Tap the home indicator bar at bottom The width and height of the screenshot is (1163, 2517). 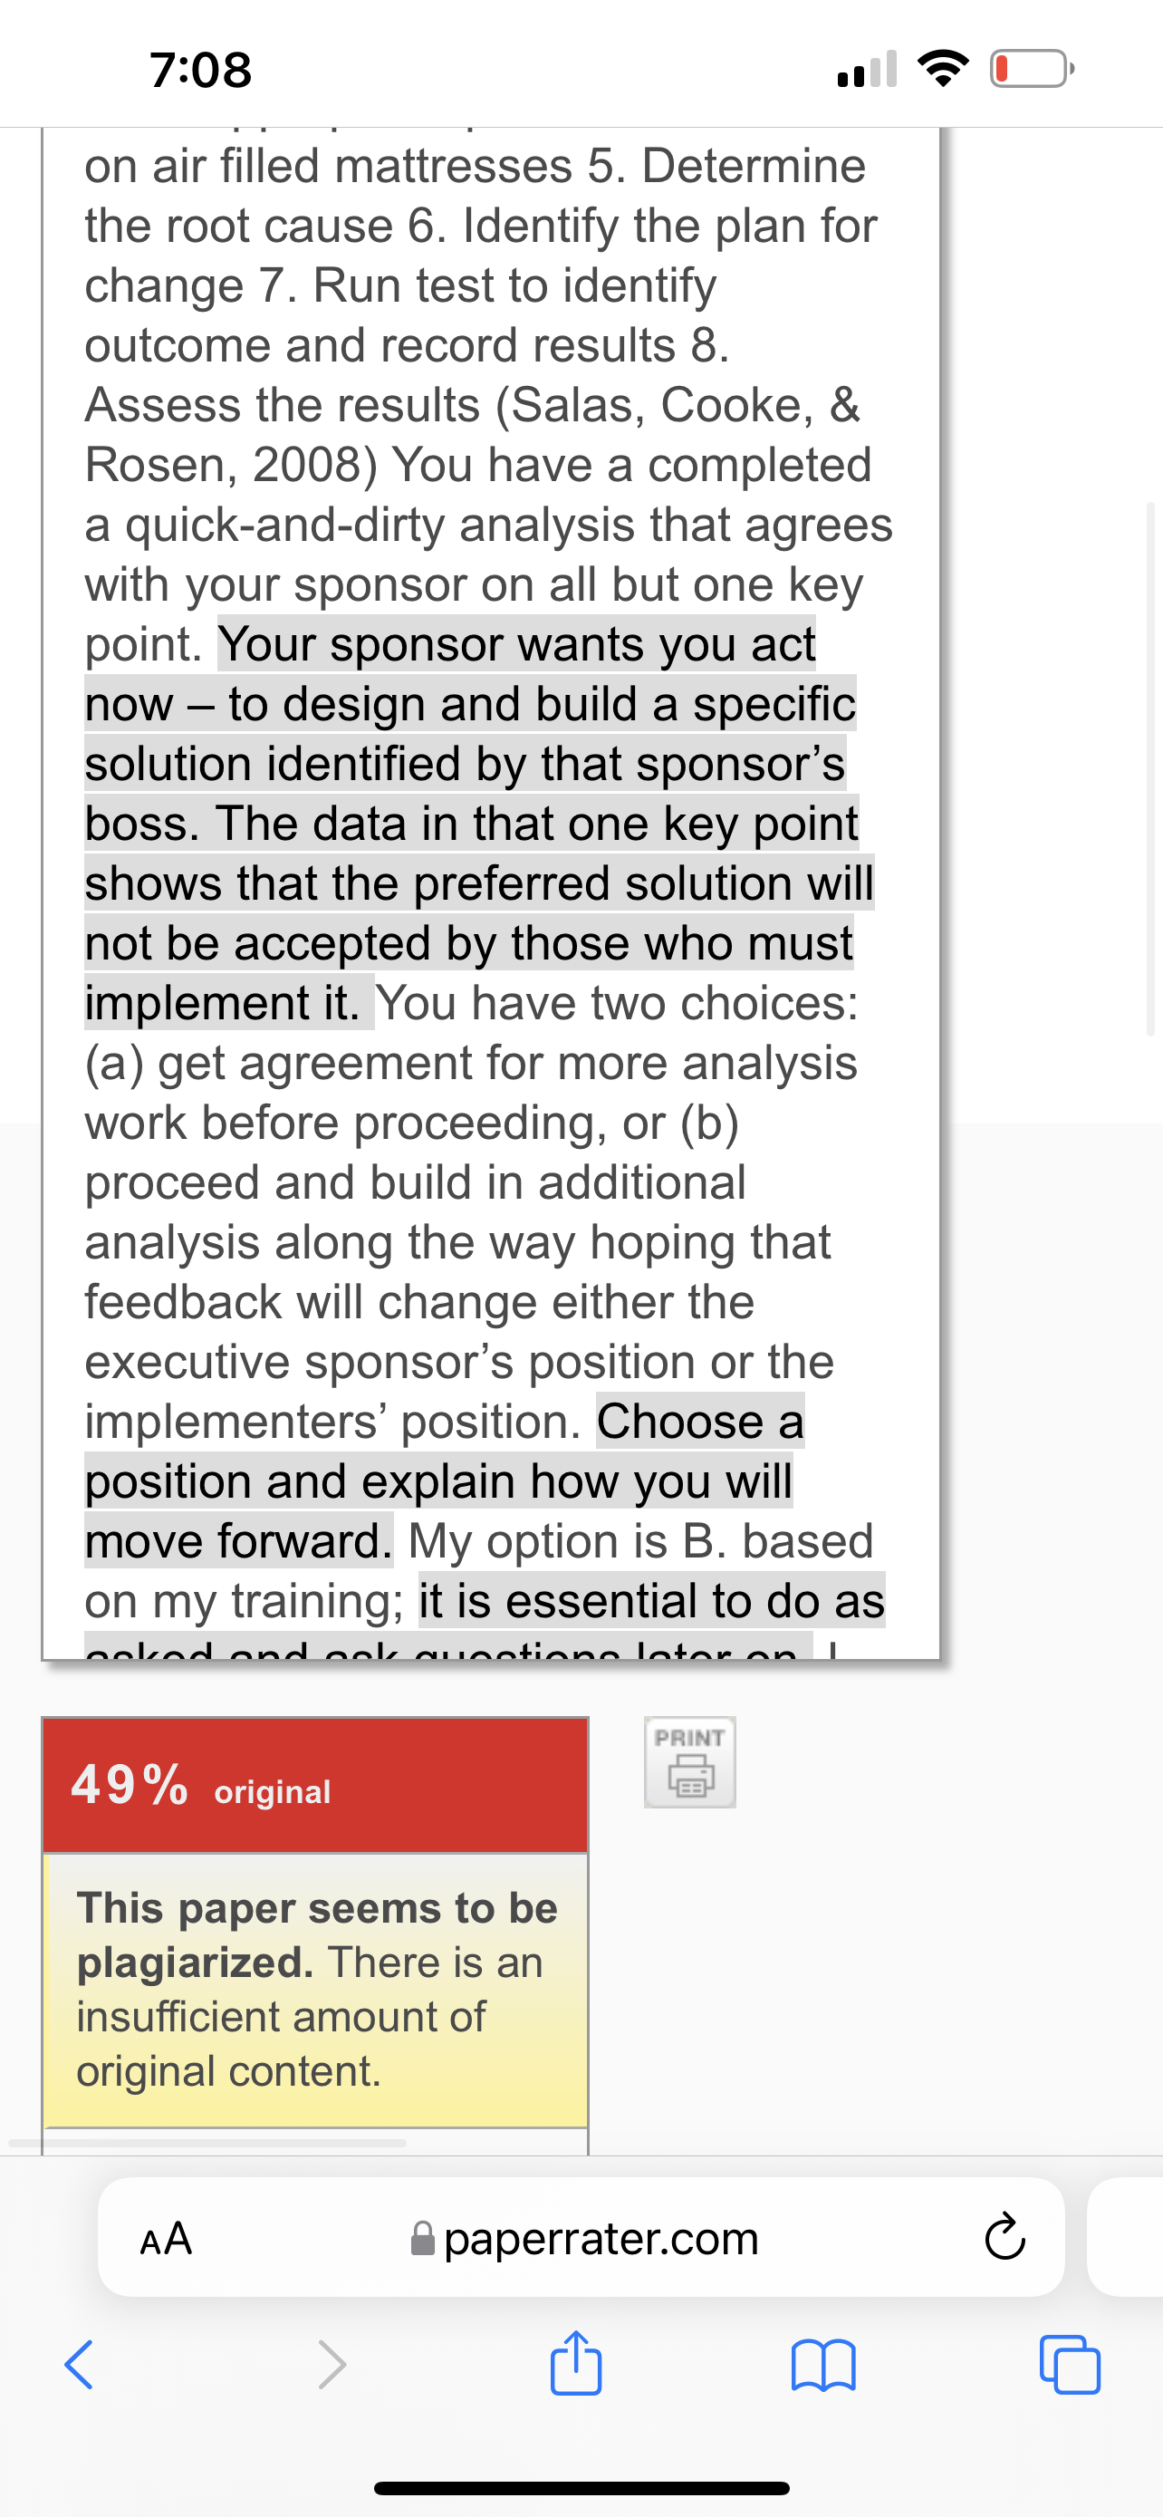(x=581, y=2488)
